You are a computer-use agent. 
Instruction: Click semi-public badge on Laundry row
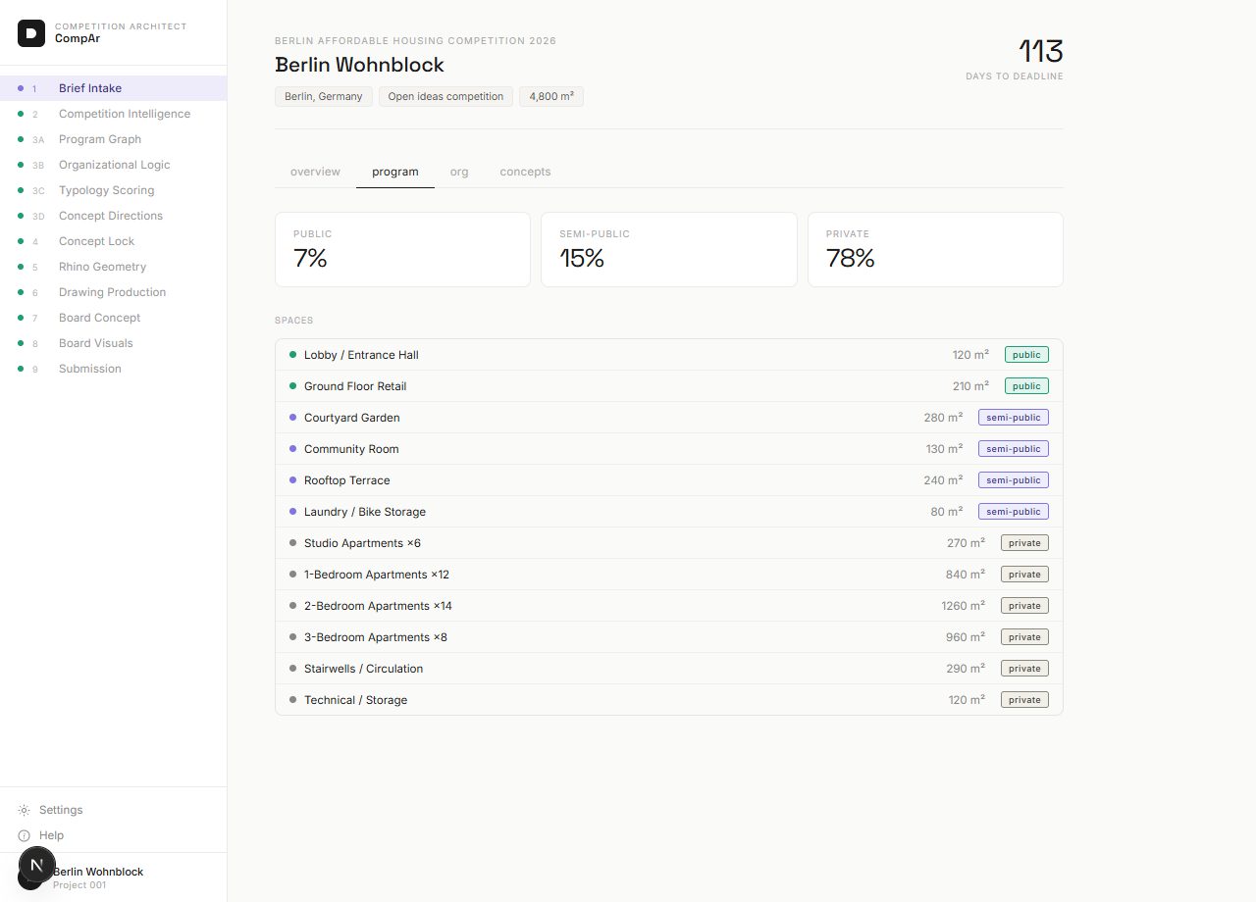tap(1014, 512)
